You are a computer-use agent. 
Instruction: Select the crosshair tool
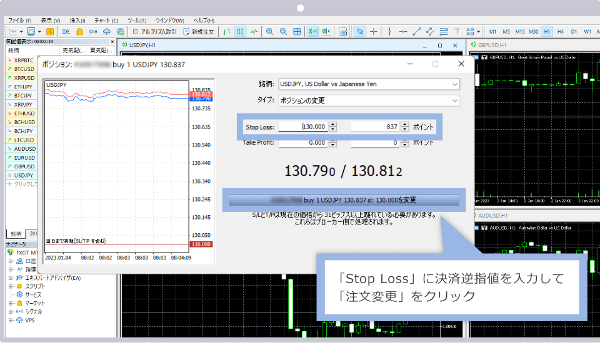click(374, 32)
